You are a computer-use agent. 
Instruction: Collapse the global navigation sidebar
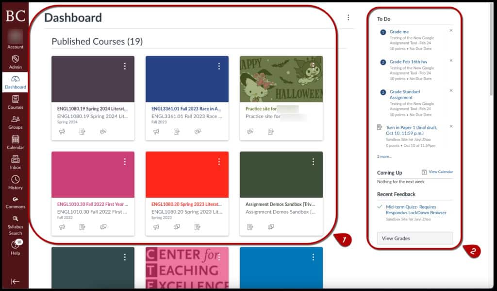tap(15, 281)
